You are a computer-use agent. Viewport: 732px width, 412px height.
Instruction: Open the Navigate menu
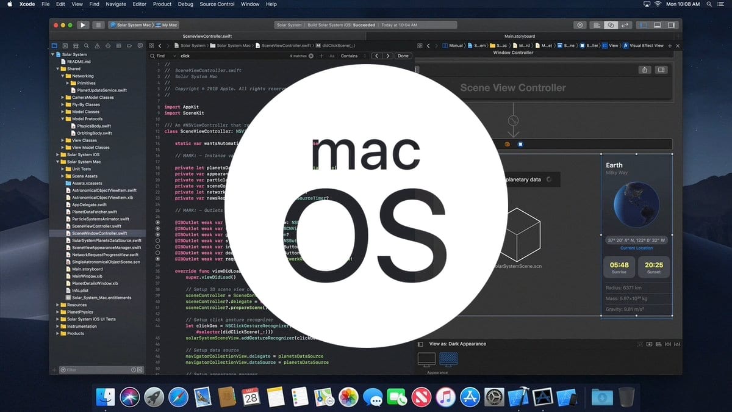coord(115,4)
